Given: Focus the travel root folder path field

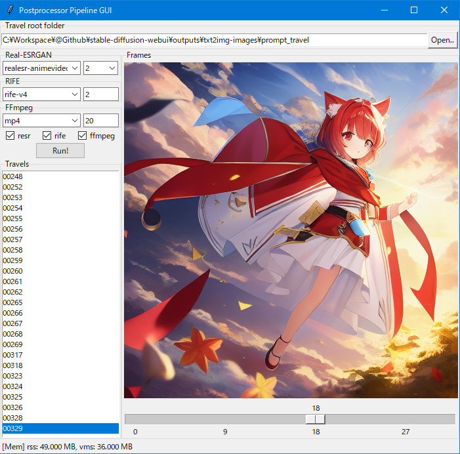Looking at the screenshot, I should coord(214,40).
